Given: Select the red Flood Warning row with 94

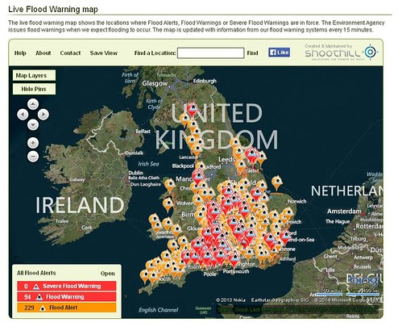Looking at the screenshot, I should coord(67,297).
